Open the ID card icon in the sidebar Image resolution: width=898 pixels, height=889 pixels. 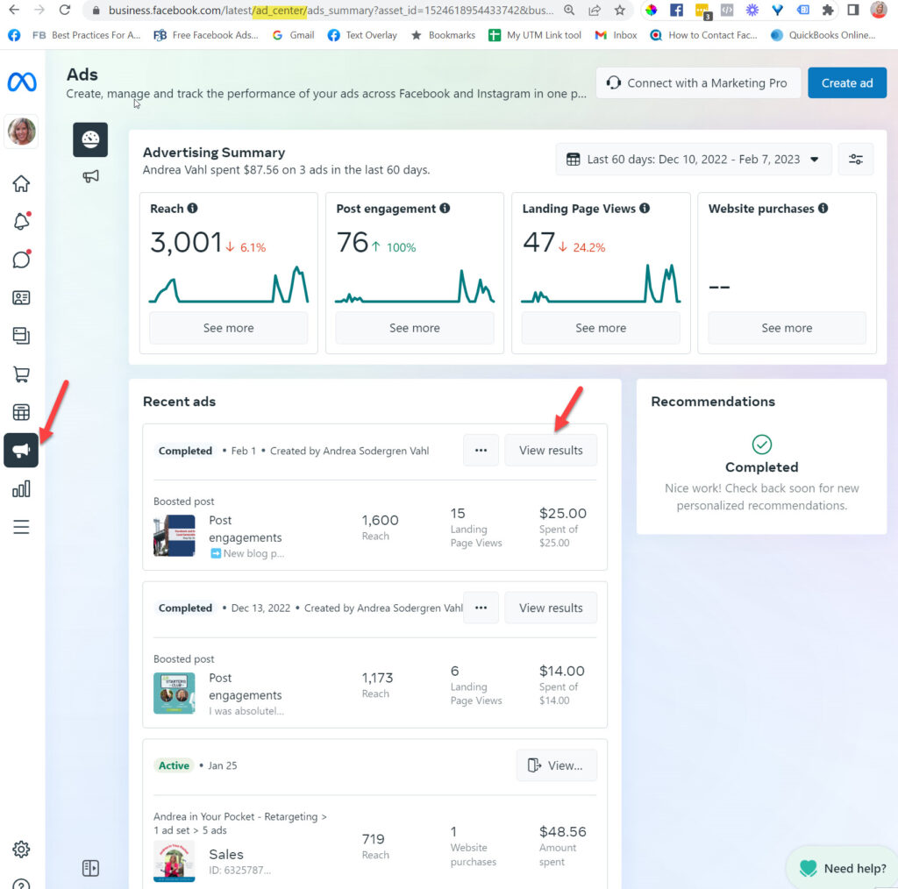click(x=21, y=298)
